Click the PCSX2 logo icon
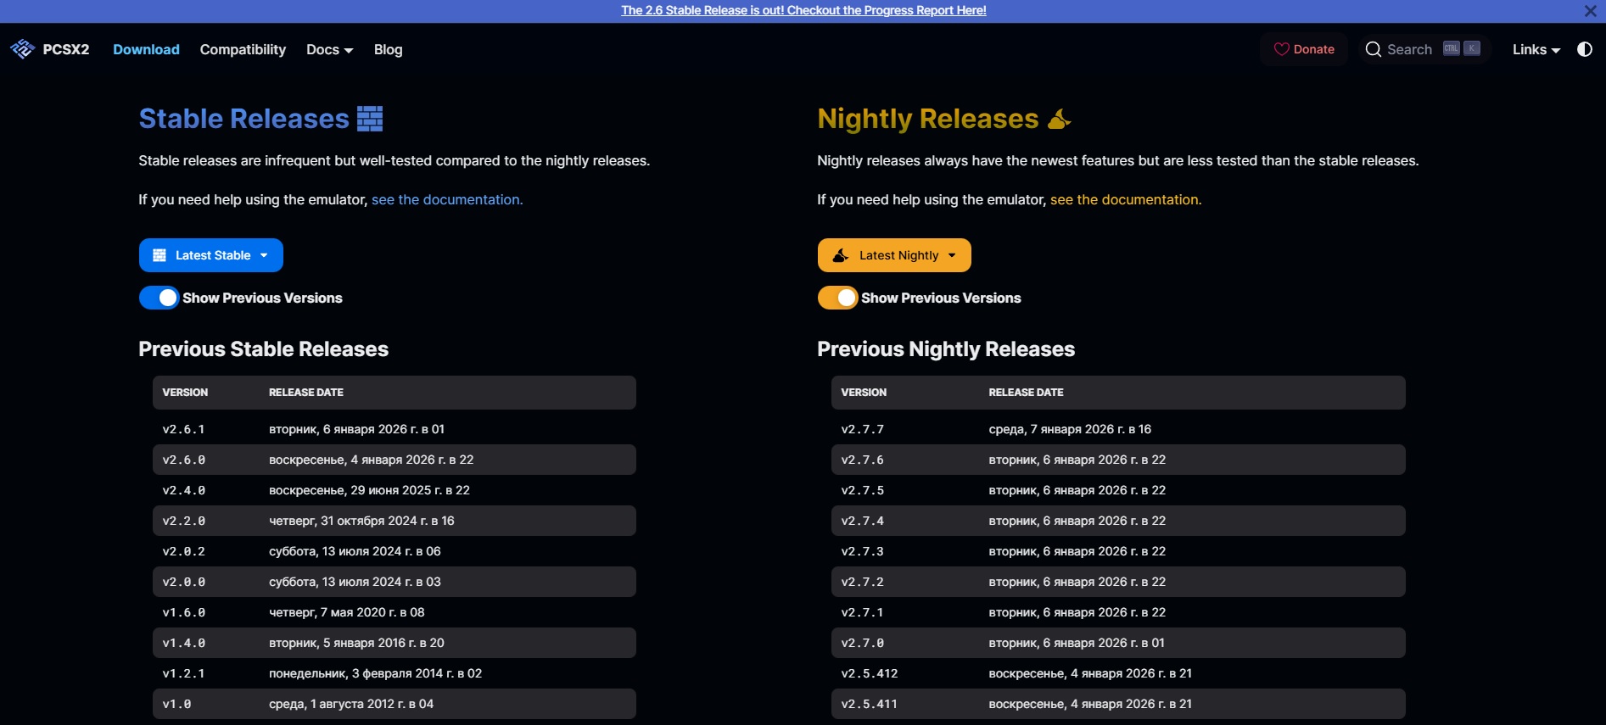Viewport: 1606px width, 725px height. pyautogui.click(x=23, y=49)
